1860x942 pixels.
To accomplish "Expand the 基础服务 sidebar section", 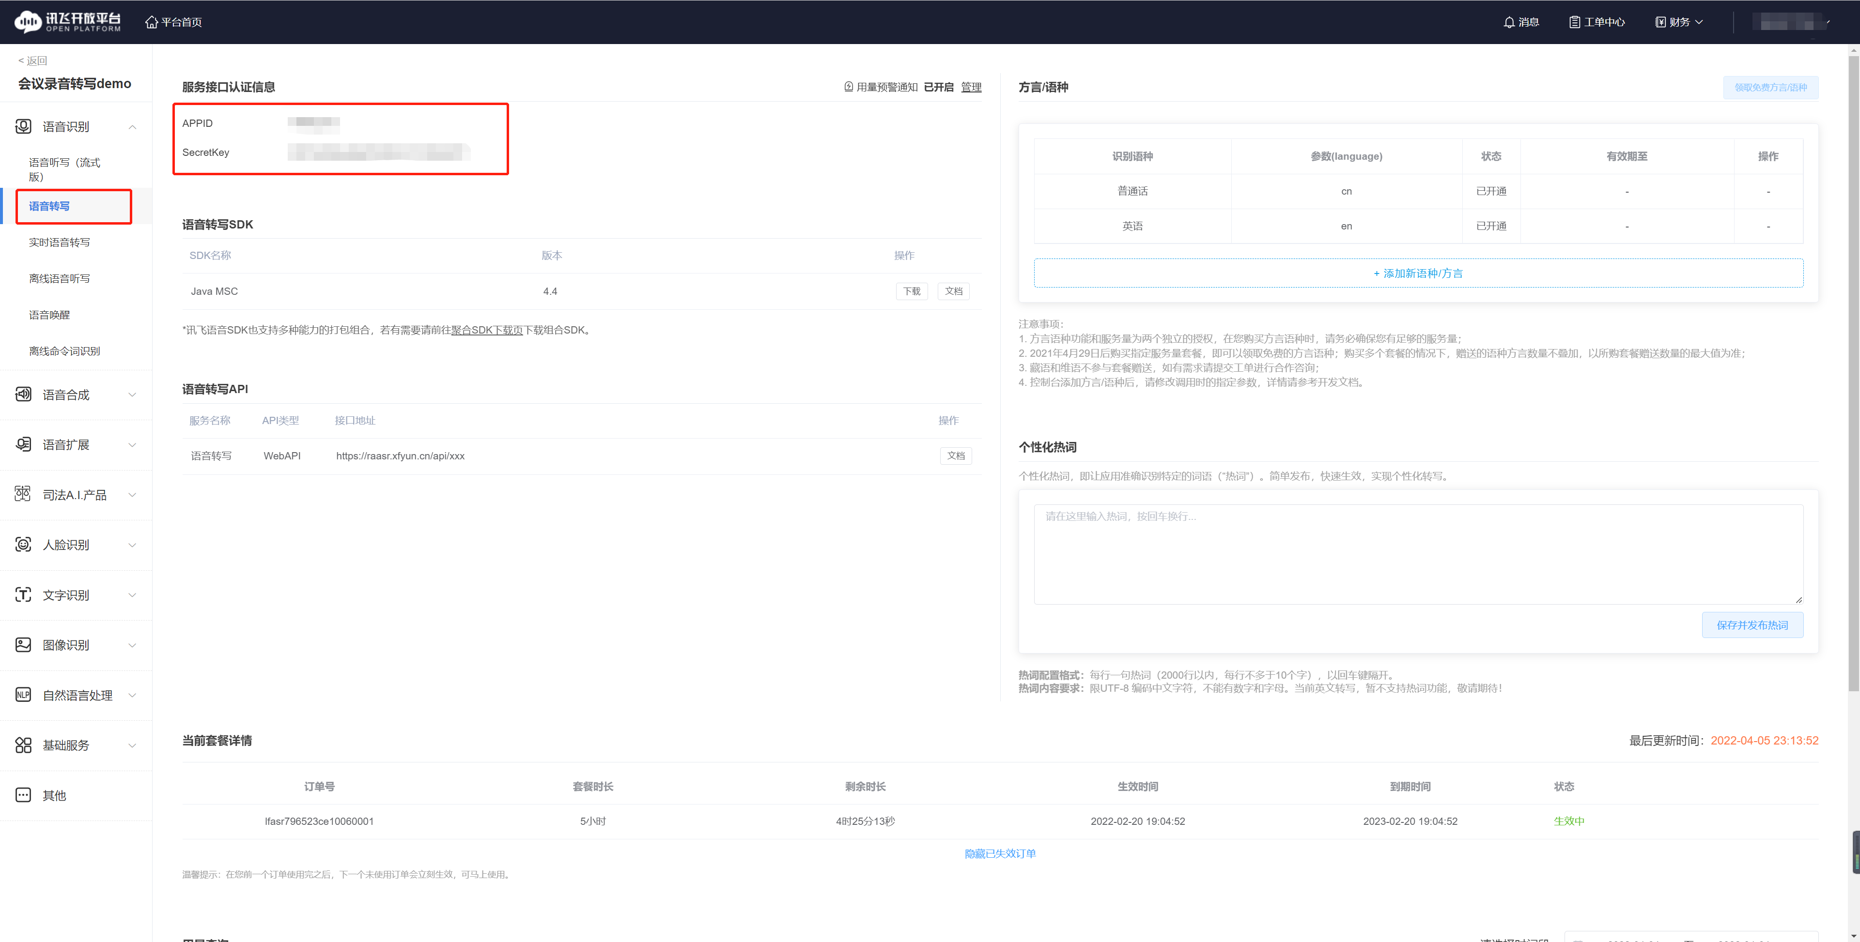I will [x=132, y=745].
